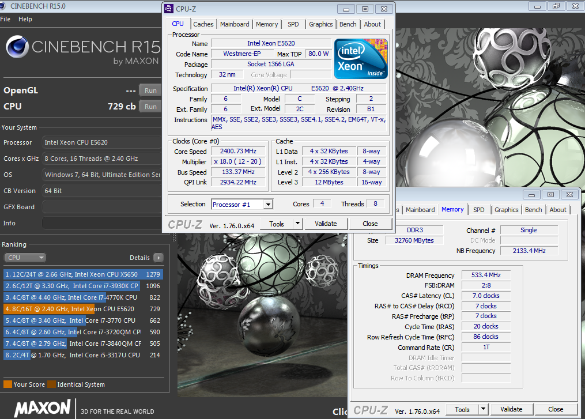Screen dimensions: 585x419
Task: Click the memory Size value 32760 MBytes
Action: [414, 240]
